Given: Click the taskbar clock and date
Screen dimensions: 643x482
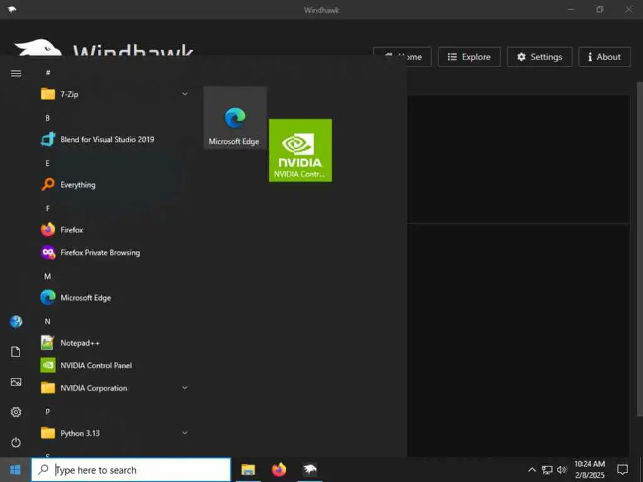Looking at the screenshot, I should [590, 469].
